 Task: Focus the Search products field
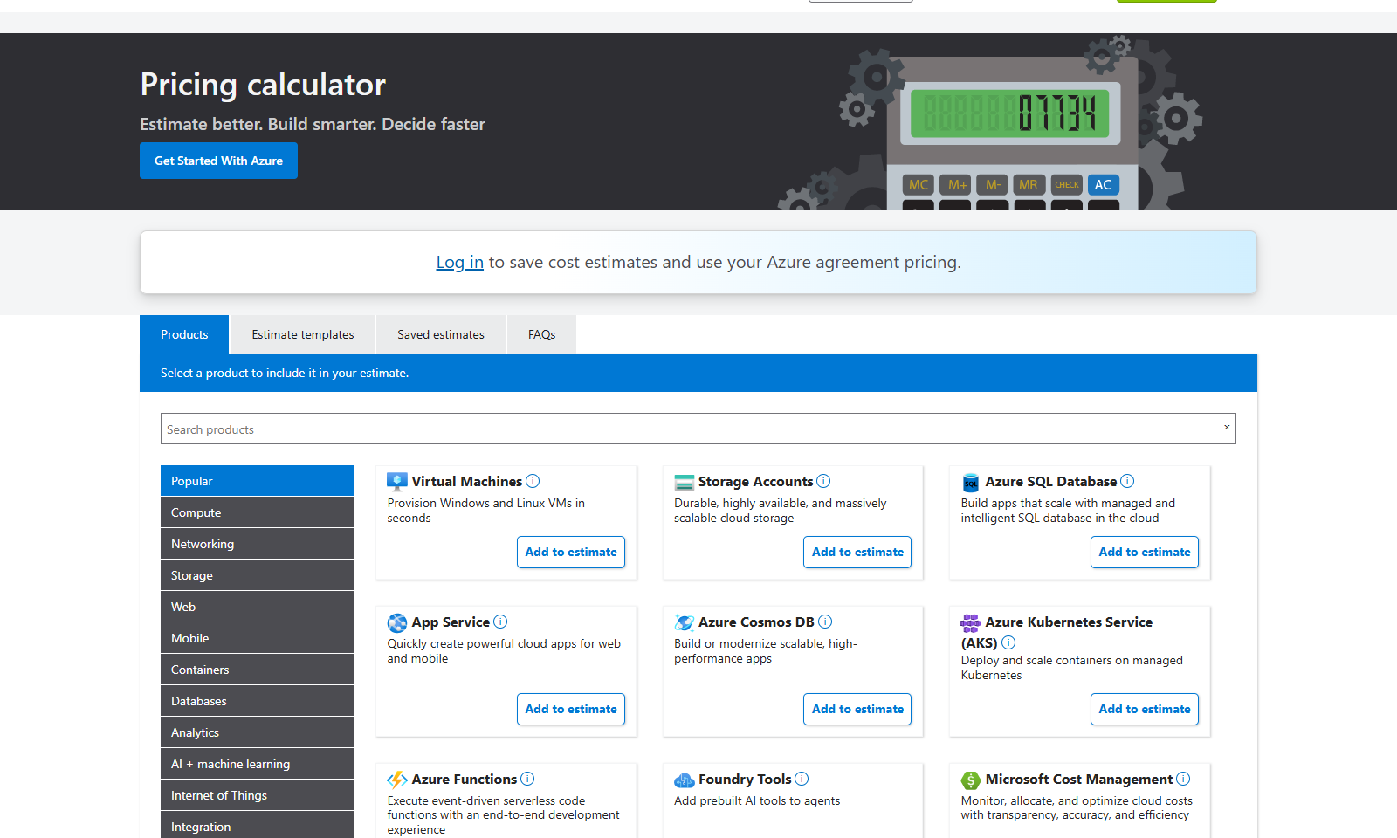click(698, 429)
